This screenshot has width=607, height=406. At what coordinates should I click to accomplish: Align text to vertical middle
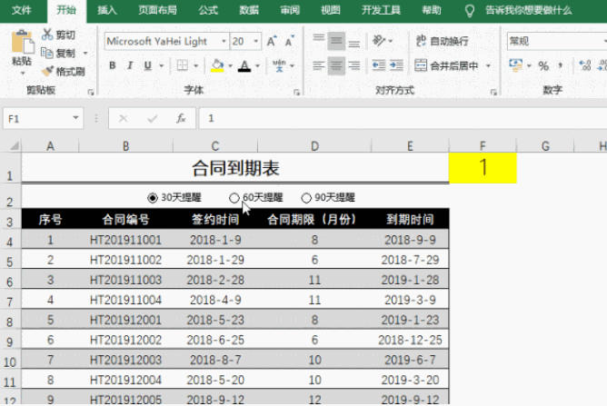point(336,41)
